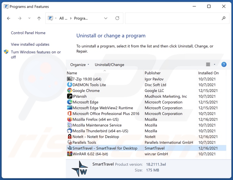The height and width of the screenshot is (180, 233).
Task: Expand the address bar history dropdown
Action: [106, 18]
